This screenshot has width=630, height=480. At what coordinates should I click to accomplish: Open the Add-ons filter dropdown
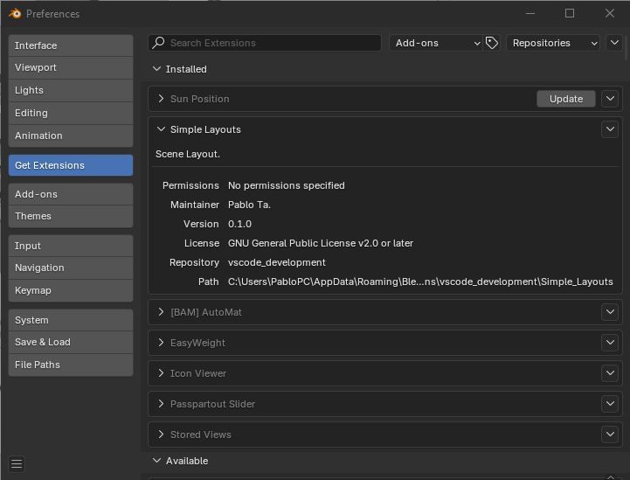coord(436,43)
